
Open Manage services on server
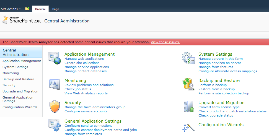point(220,63)
